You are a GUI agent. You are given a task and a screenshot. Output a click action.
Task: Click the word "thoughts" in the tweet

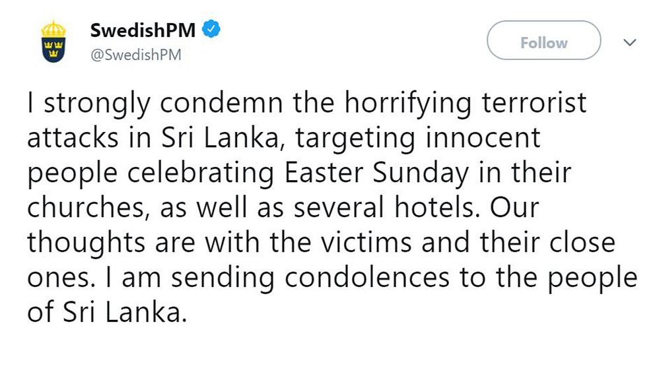pos(84,243)
